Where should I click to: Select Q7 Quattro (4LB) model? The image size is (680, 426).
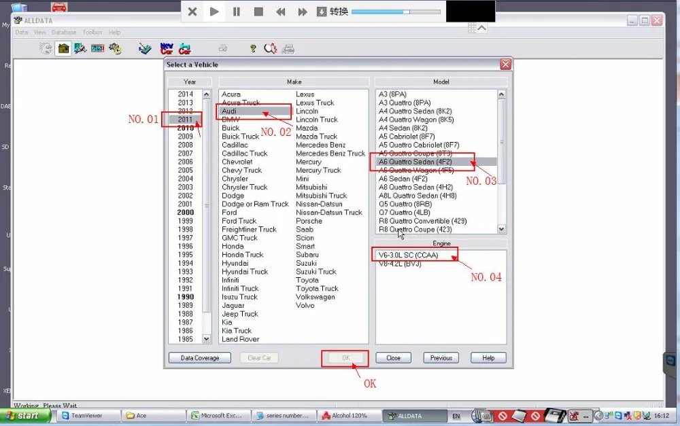coord(404,213)
